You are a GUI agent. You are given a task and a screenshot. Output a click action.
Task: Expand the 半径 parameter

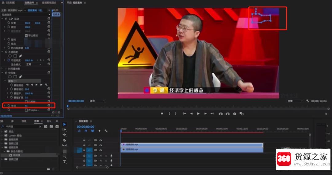5,105
